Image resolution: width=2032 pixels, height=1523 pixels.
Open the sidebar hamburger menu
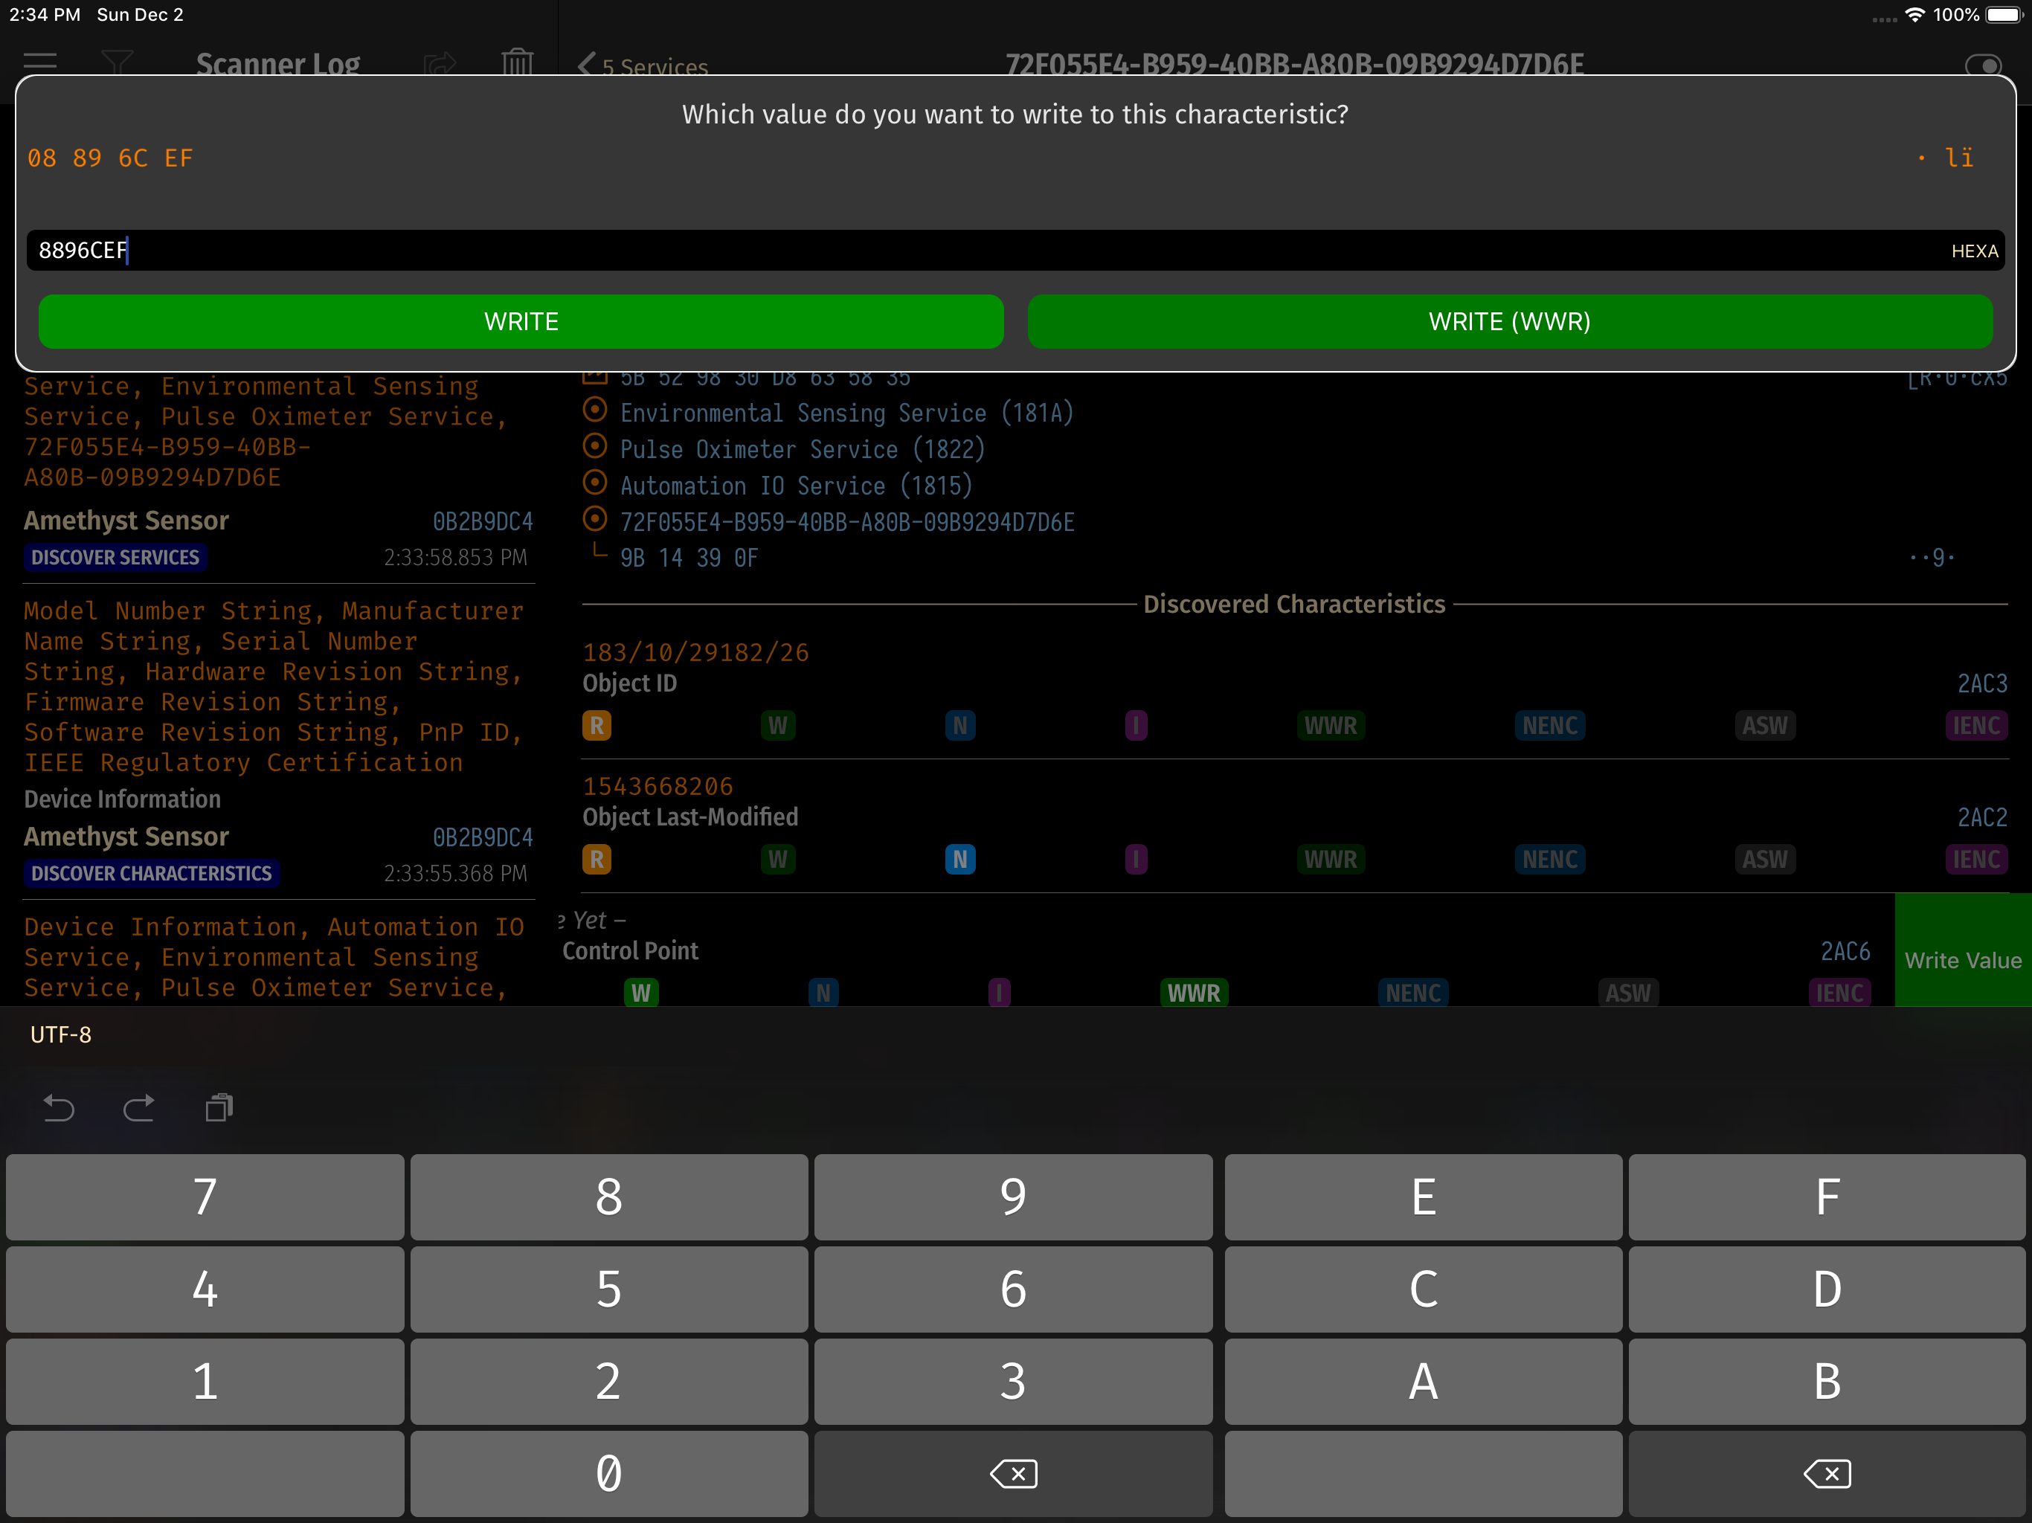tap(39, 62)
